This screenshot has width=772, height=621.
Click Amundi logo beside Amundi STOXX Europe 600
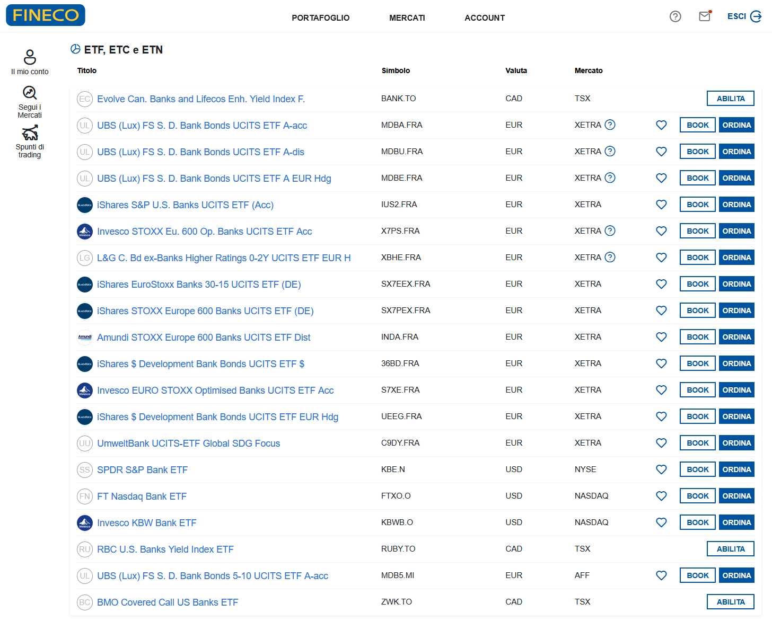pos(85,338)
